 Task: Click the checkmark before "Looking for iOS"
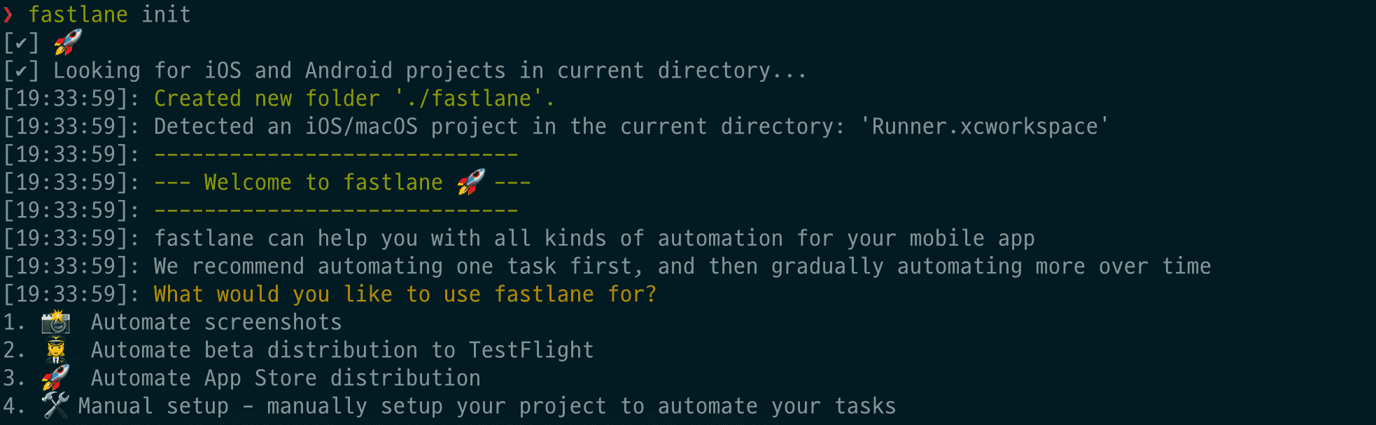[21, 71]
